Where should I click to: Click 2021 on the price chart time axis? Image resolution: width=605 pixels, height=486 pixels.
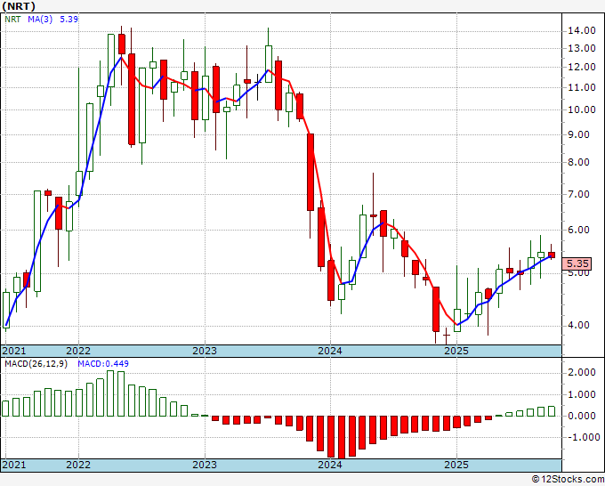point(14,352)
